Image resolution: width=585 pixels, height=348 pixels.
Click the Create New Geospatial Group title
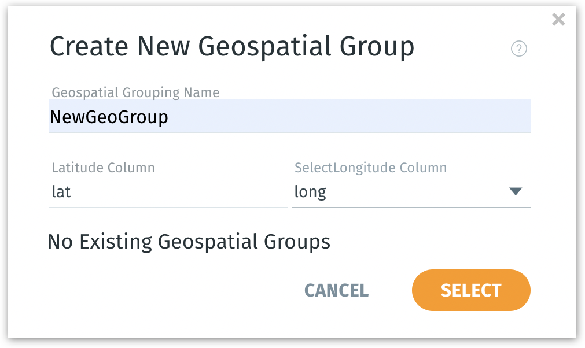[x=233, y=46]
